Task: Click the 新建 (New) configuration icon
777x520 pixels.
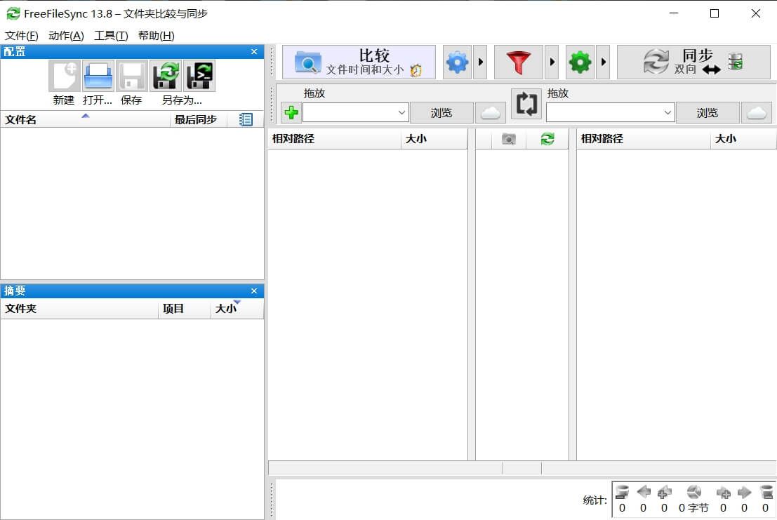Action: 65,76
